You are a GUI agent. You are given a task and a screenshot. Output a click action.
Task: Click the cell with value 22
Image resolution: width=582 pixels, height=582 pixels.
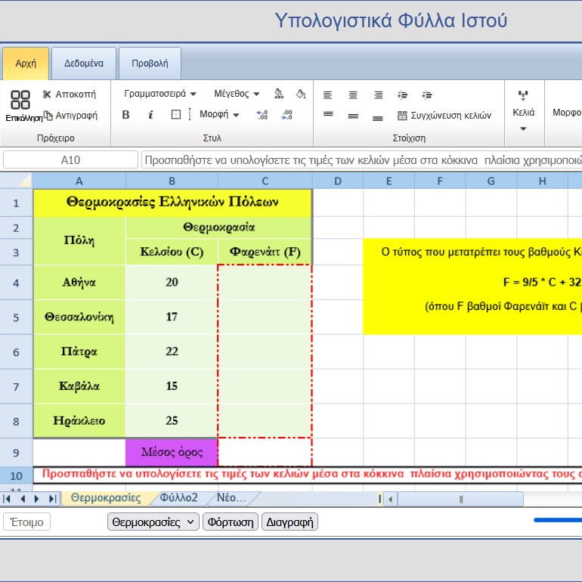coord(172,351)
